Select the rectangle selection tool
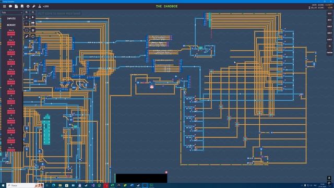Screen dimensions: 334x188 tap(27, 30)
